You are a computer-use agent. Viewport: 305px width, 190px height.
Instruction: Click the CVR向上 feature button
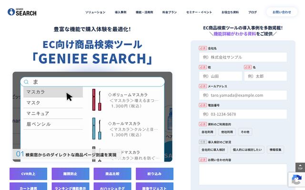pos(28,174)
